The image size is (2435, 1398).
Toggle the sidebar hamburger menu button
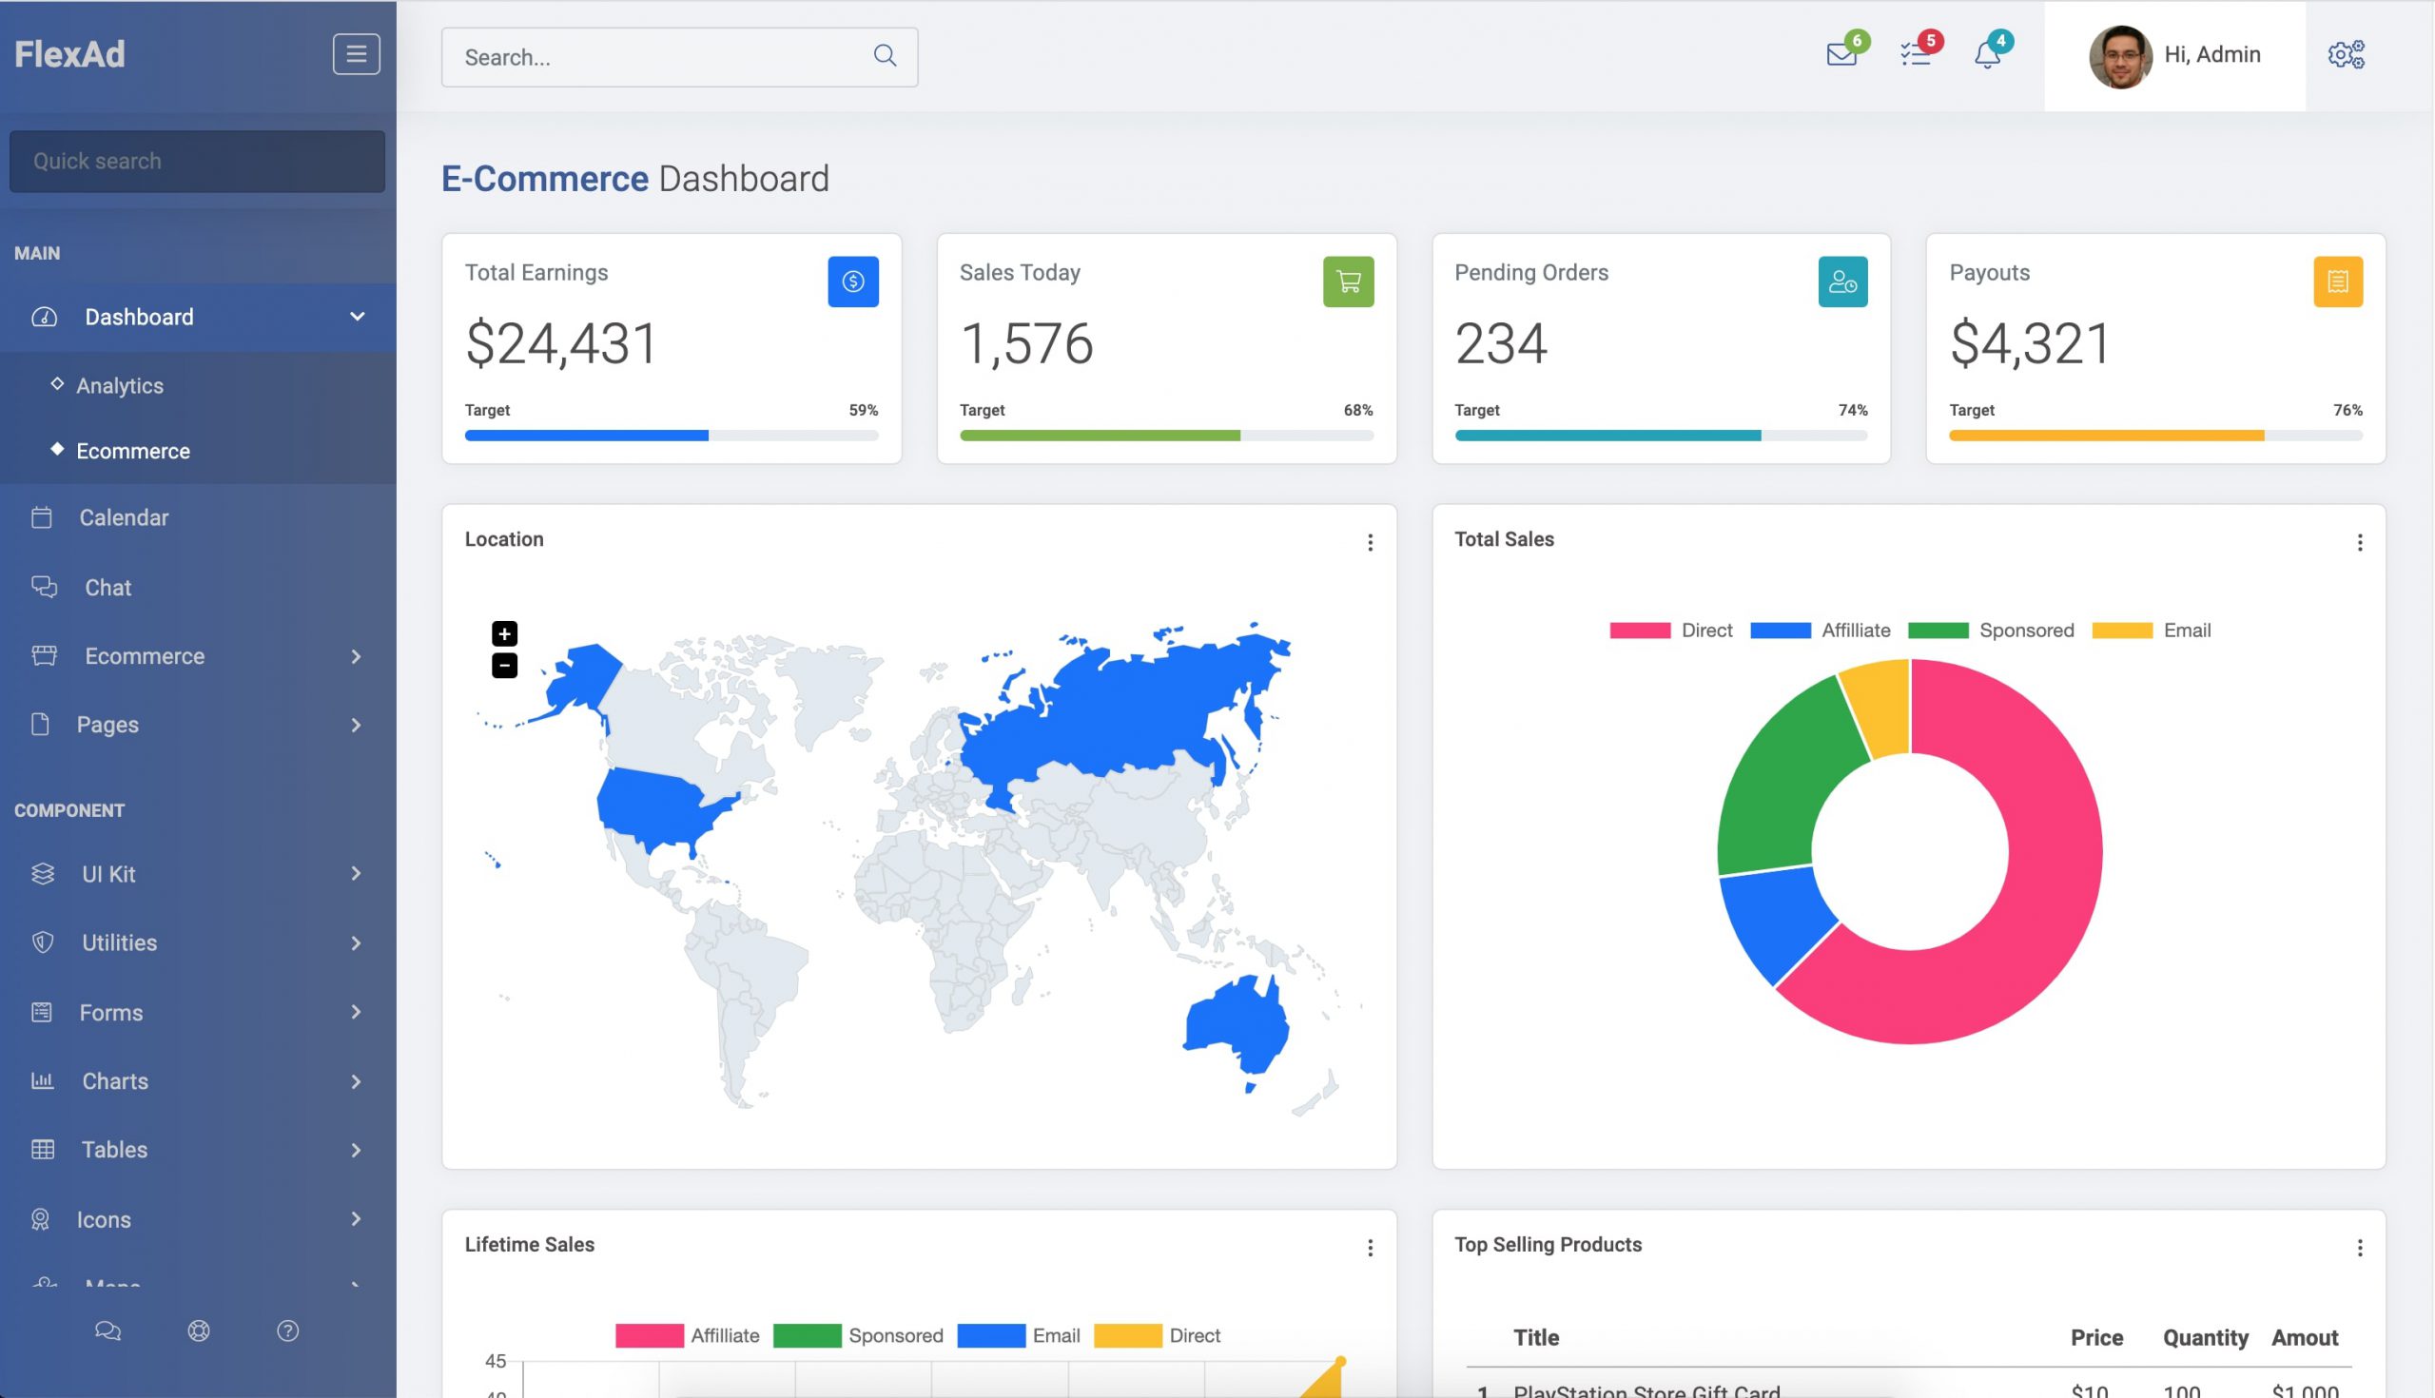tap(357, 55)
